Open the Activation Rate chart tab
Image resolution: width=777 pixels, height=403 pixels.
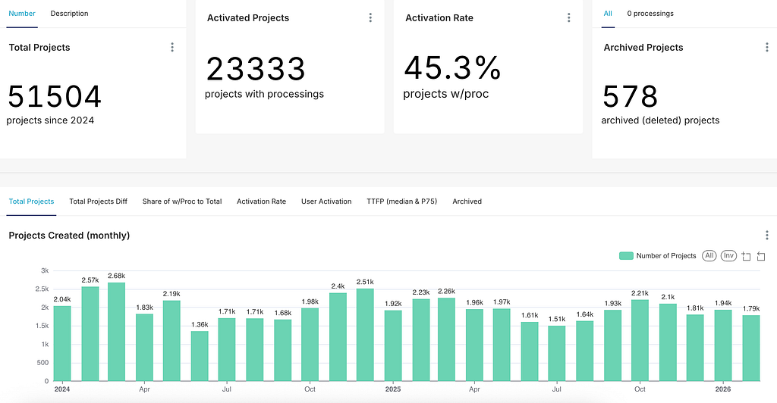pyautogui.click(x=261, y=202)
